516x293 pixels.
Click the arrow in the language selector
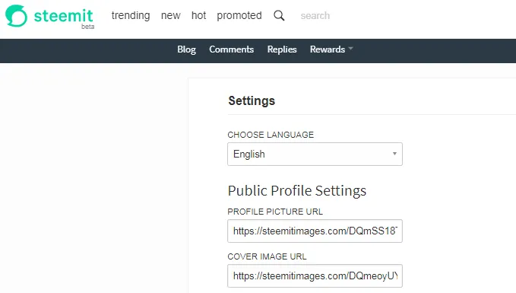[394, 154]
